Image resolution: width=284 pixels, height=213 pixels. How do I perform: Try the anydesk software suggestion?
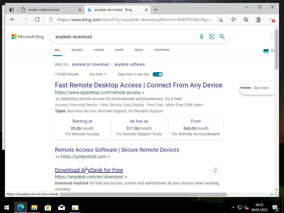pyautogui.click(x=130, y=64)
